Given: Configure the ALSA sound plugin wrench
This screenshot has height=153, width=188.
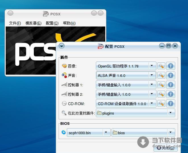Looking at the screenshot, I should pyautogui.click(x=161, y=75).
